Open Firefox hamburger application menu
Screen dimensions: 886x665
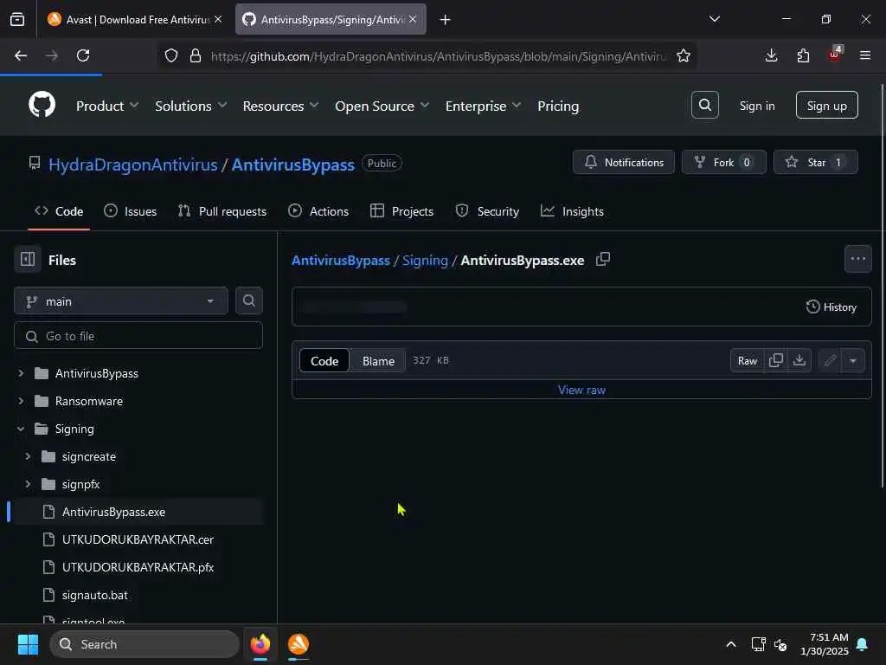coord(864,55)
